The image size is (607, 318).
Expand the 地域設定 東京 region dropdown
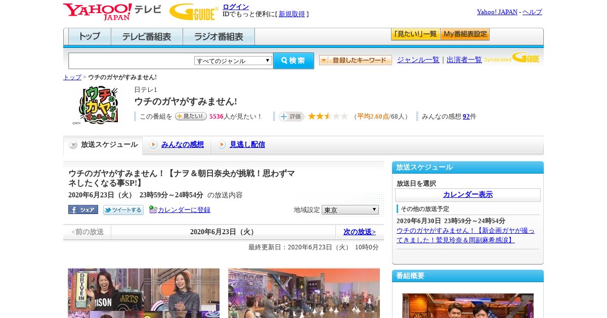click(x=350, y=209)
